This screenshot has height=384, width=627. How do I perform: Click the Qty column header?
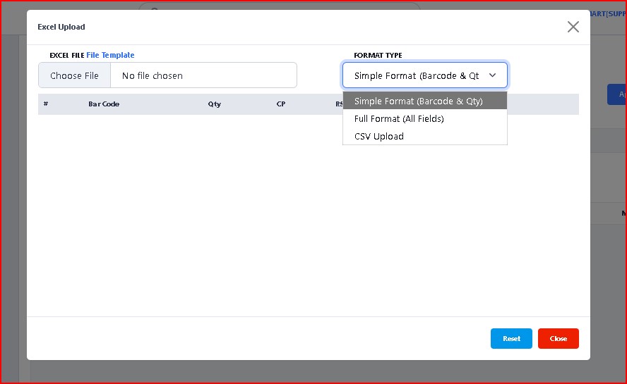point(214,104)
